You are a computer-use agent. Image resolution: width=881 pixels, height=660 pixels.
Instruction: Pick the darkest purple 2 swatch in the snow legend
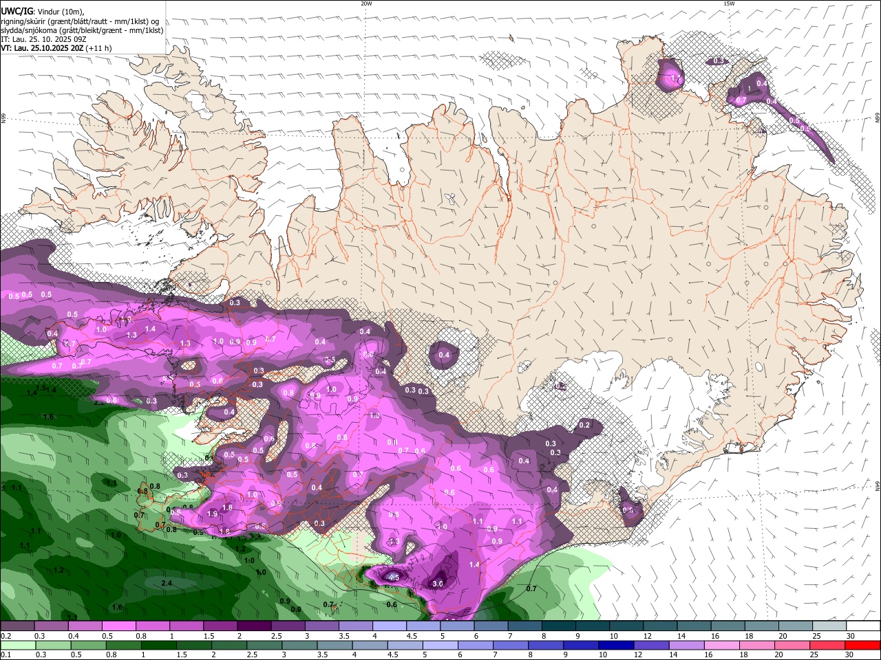tap(254, 626)
